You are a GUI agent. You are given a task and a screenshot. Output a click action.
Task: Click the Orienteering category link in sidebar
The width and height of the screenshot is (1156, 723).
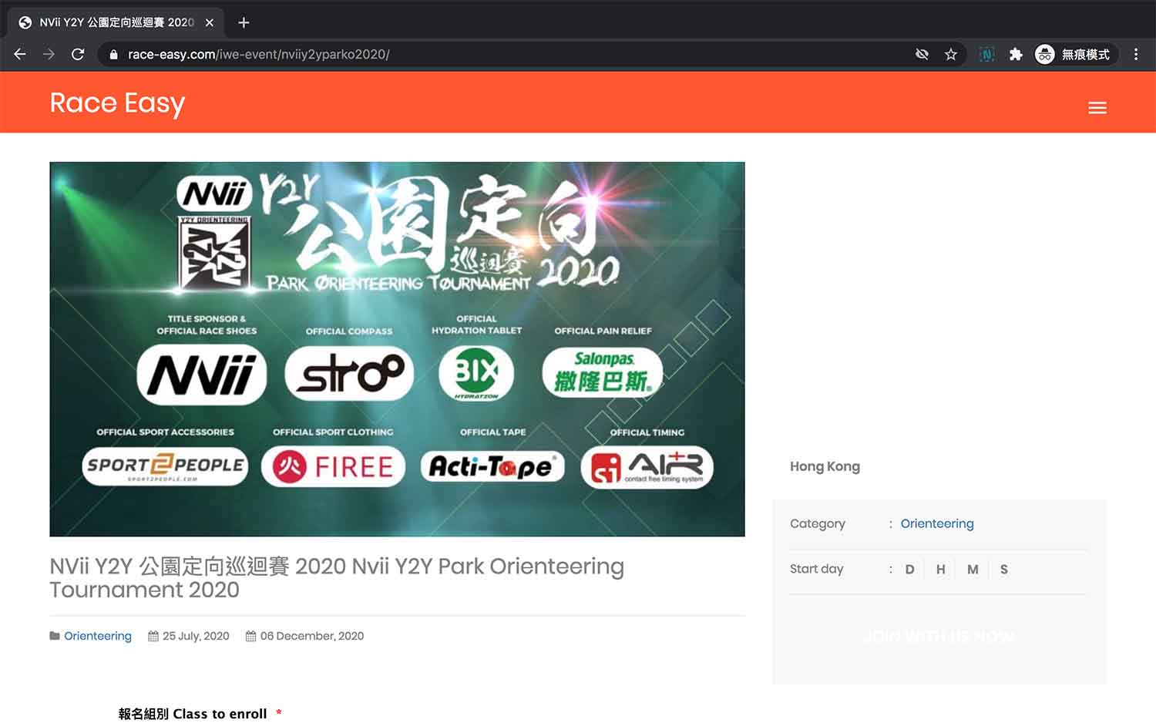point(936,523)
